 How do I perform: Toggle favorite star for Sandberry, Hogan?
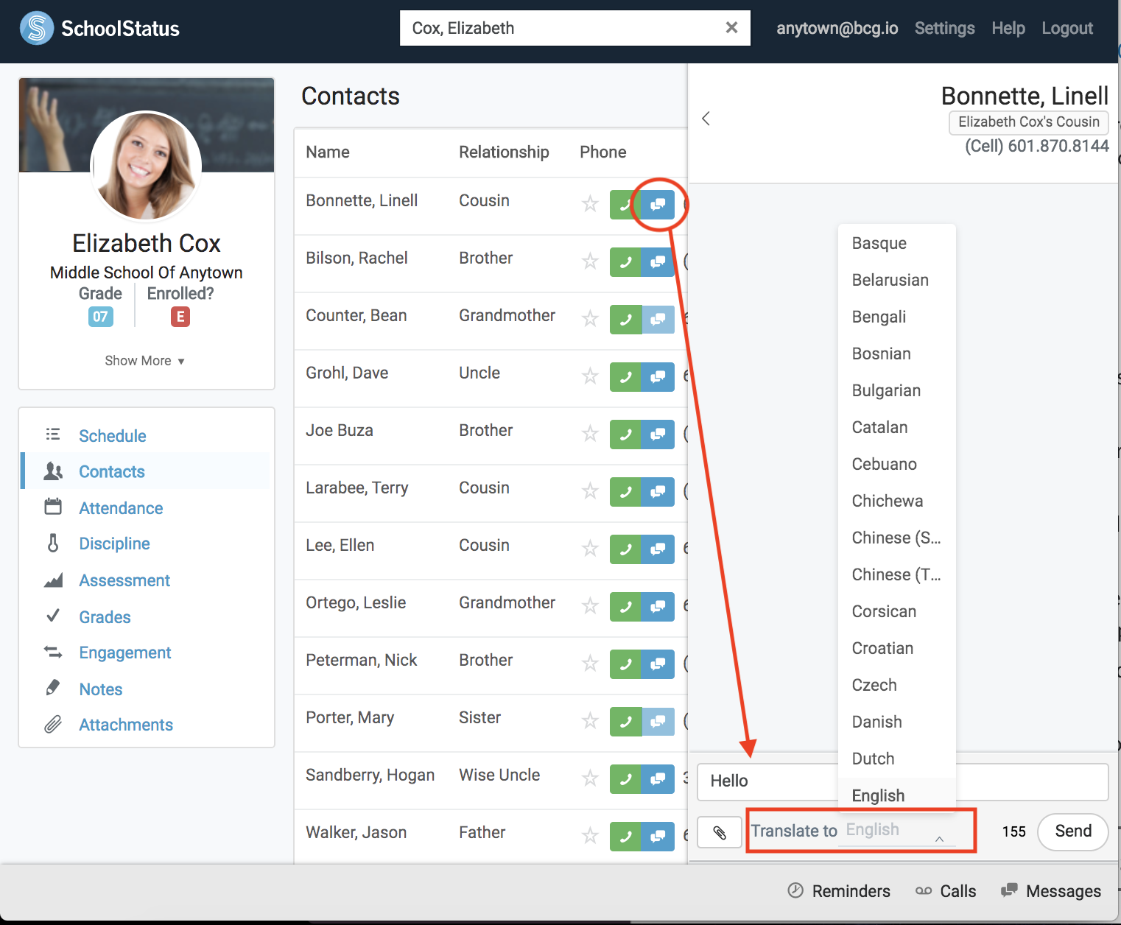point(590,778)
